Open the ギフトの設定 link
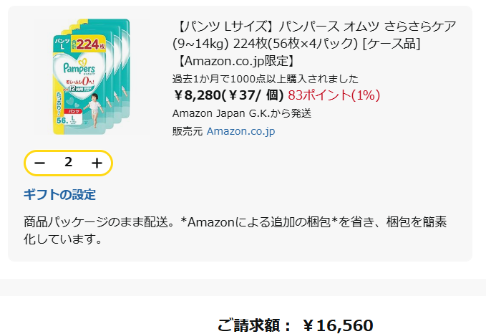The width and height of the screenshot is (486, 334). click(59, 195)
